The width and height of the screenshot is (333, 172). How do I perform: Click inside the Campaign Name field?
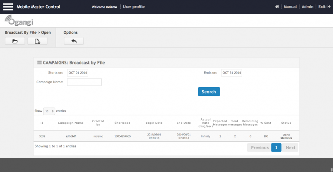point(84,82)
